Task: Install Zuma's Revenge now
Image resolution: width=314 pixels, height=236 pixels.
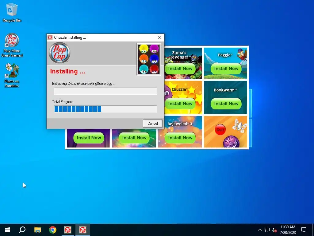Action: (x=180, y=69)
